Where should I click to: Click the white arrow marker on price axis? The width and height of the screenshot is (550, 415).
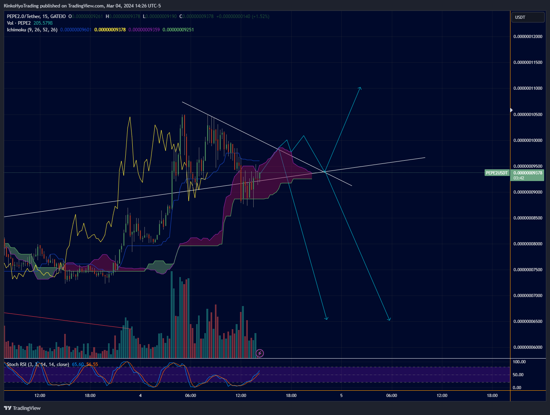coord(511,110)
